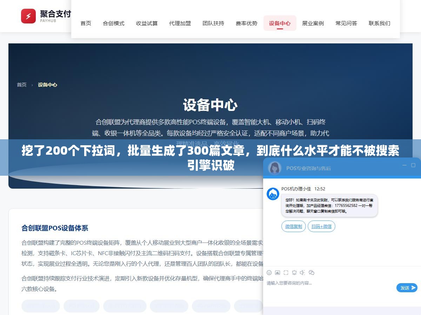Click the 聚合支付 brand name text
421x315 pixels.
(55, 14)
